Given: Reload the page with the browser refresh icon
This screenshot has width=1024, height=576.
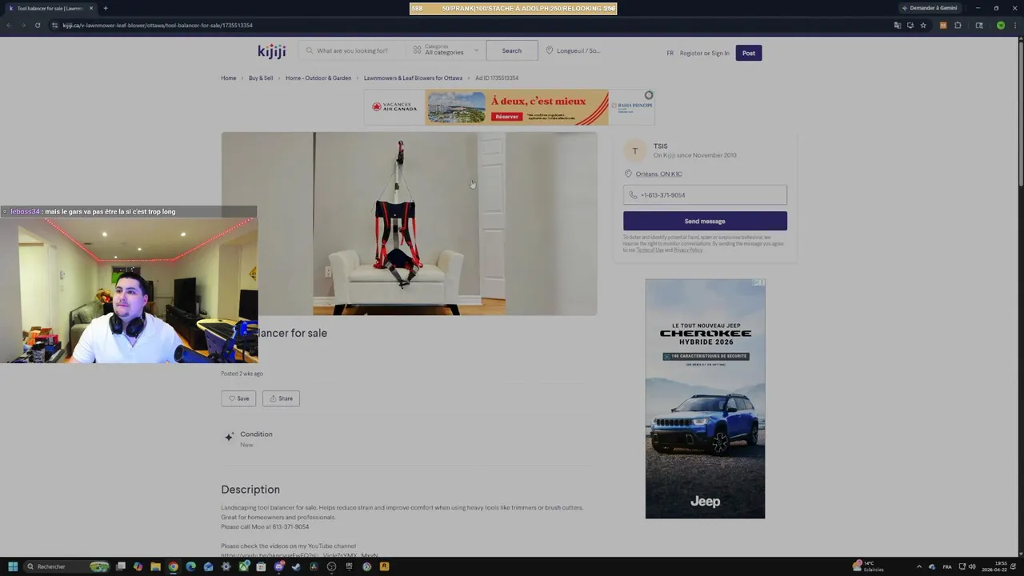Looking at the screenshot, I should pyautogui.click(x=37, y=25).
